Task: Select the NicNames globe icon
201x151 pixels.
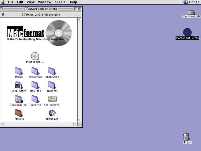Action: [52, 113]
